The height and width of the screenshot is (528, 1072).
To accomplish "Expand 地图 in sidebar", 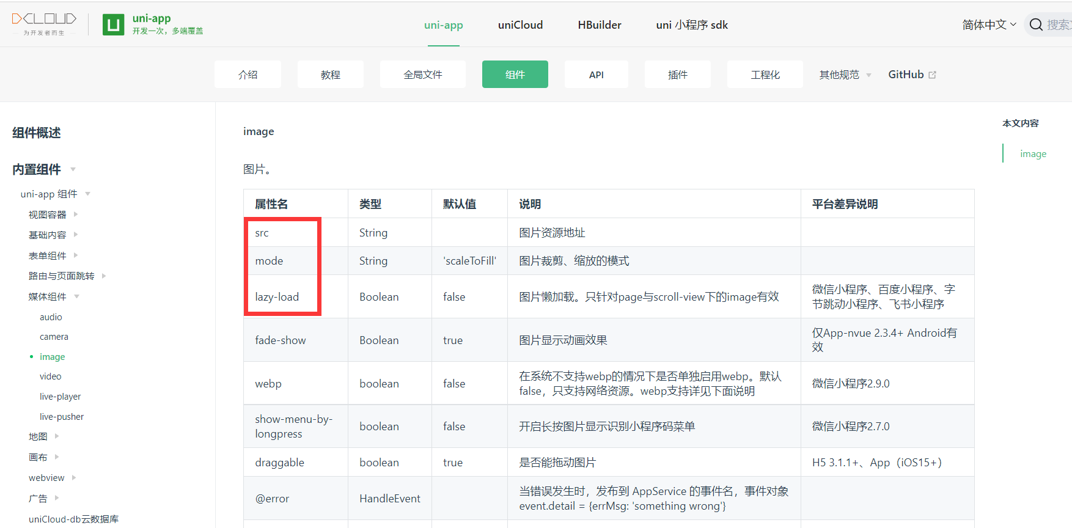I will 57,436.
